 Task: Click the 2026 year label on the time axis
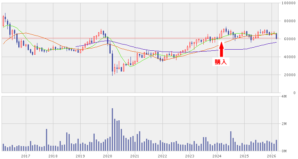272,156
